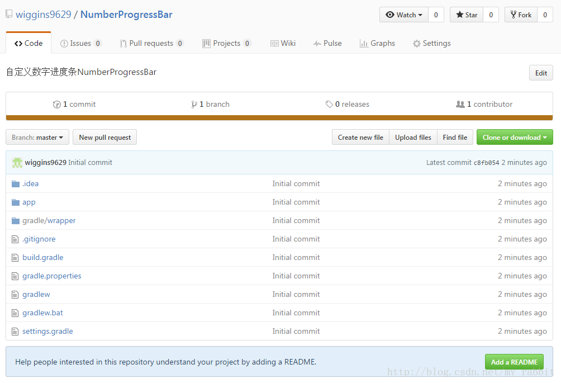The height and width of the screenshot is (383, 561).
Task: View the 0 releases link
Action: pyautogui.click(x=348, y=104)
